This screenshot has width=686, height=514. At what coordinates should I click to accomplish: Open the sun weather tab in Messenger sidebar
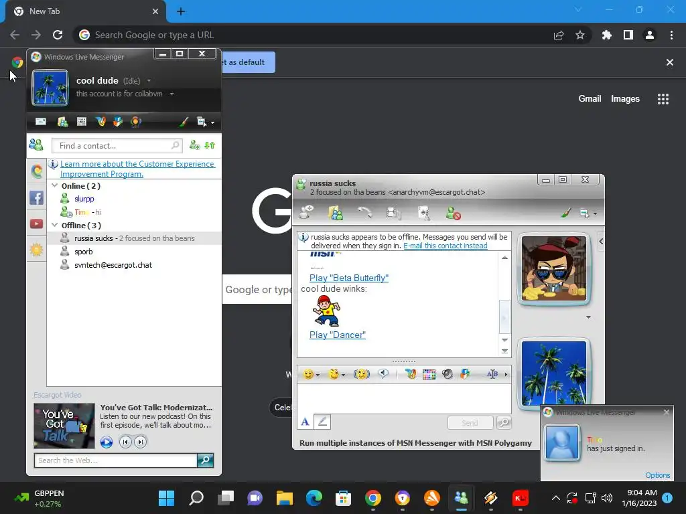(37, 250)
